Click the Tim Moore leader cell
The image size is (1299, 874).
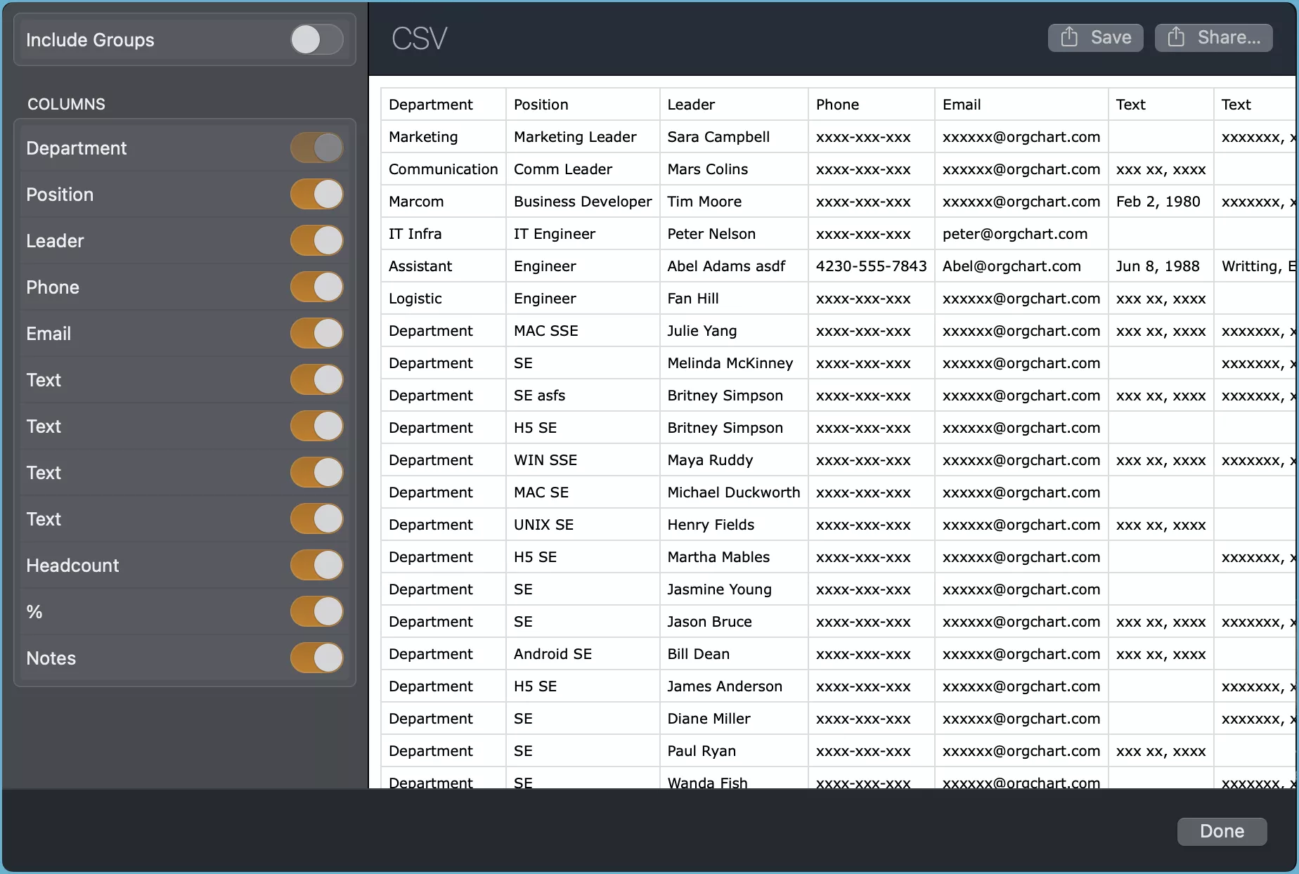coord(734,202)
